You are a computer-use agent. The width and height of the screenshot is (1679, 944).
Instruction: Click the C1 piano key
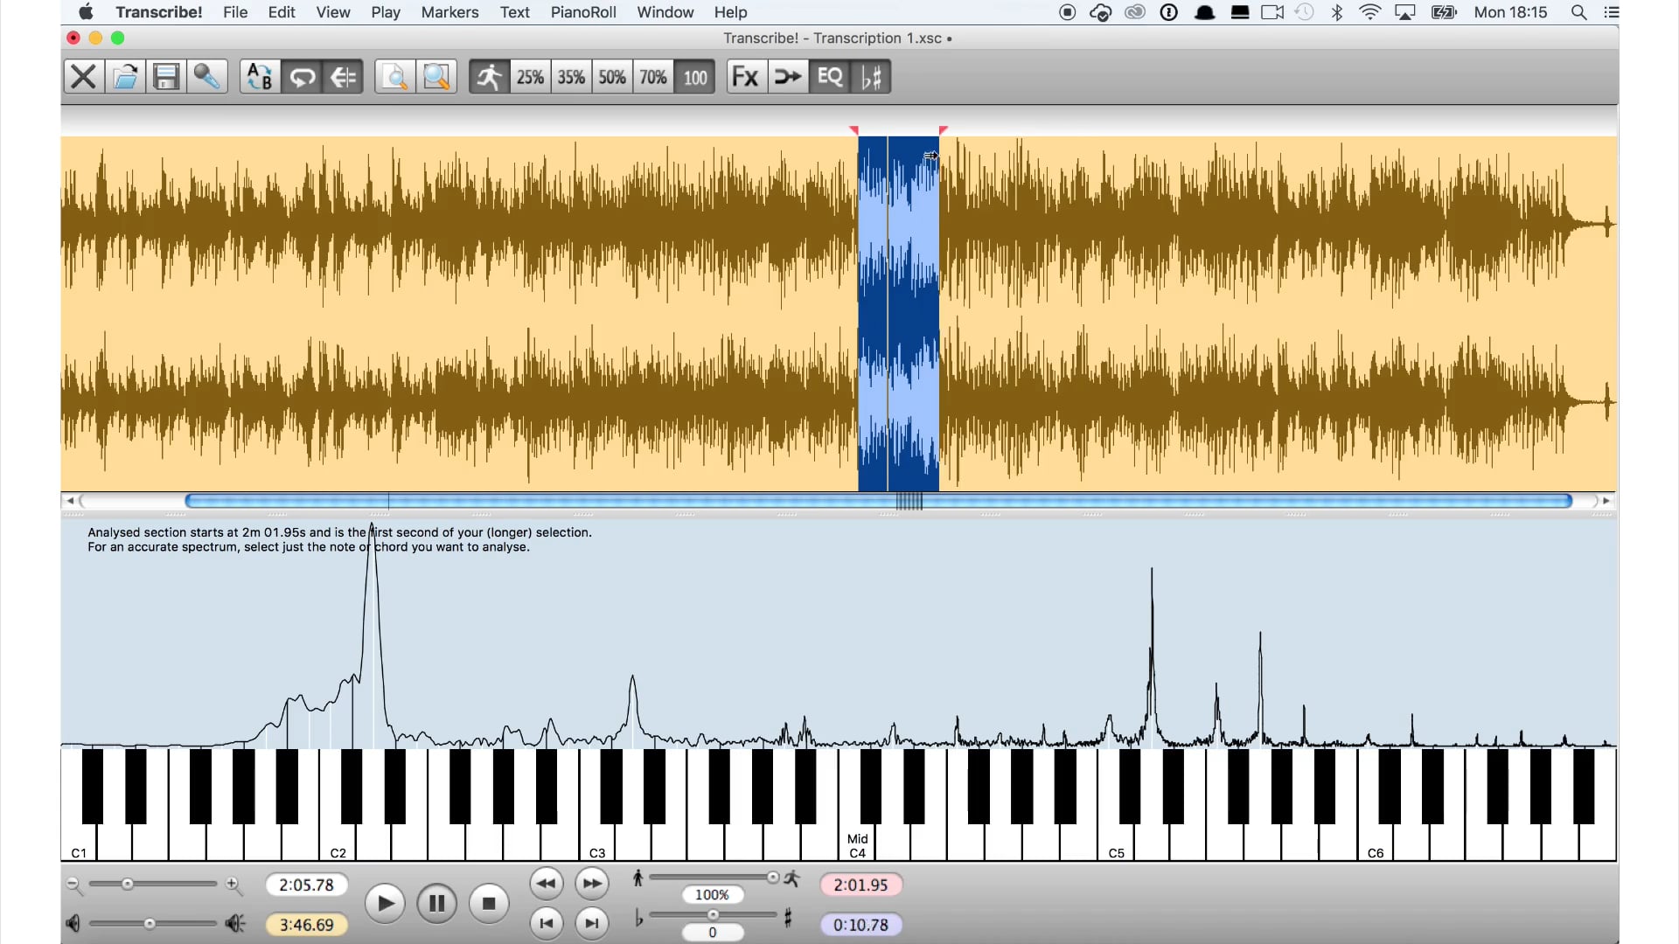(x=79, y=843)
